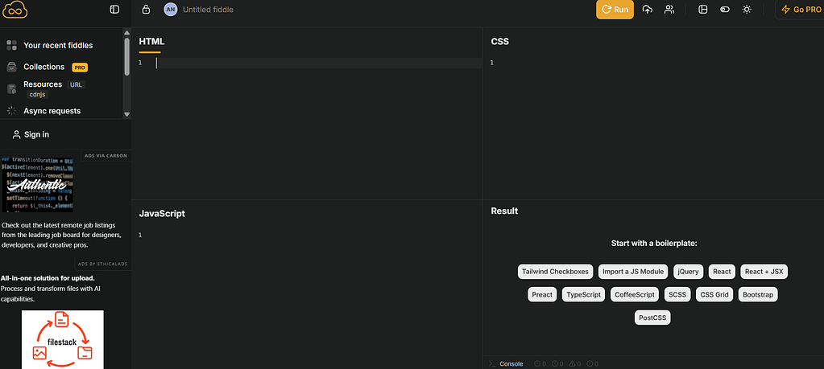Choose the SCSS boilerplate
This screenshot has width=824, height=369.
click(x=678, y=294)
